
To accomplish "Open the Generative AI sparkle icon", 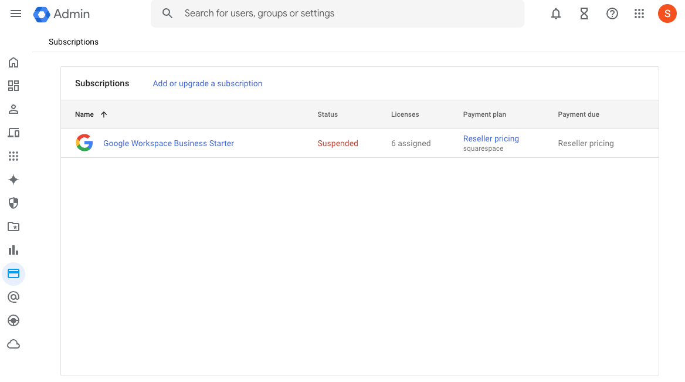I will 13,180.
